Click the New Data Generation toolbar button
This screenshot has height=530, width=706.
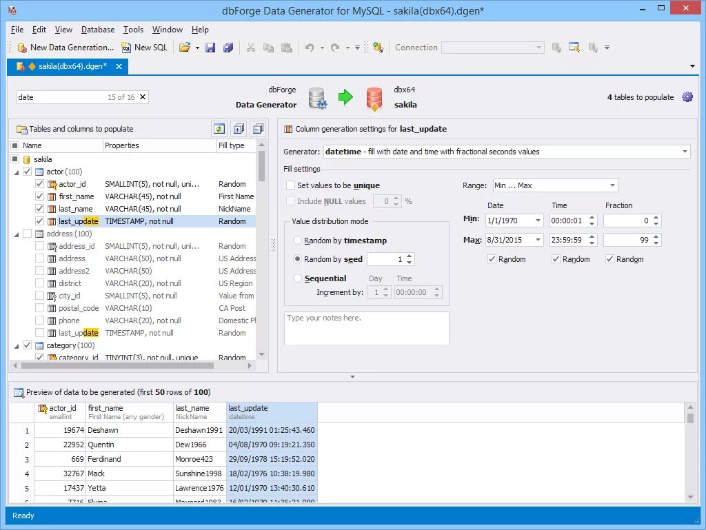65,48
